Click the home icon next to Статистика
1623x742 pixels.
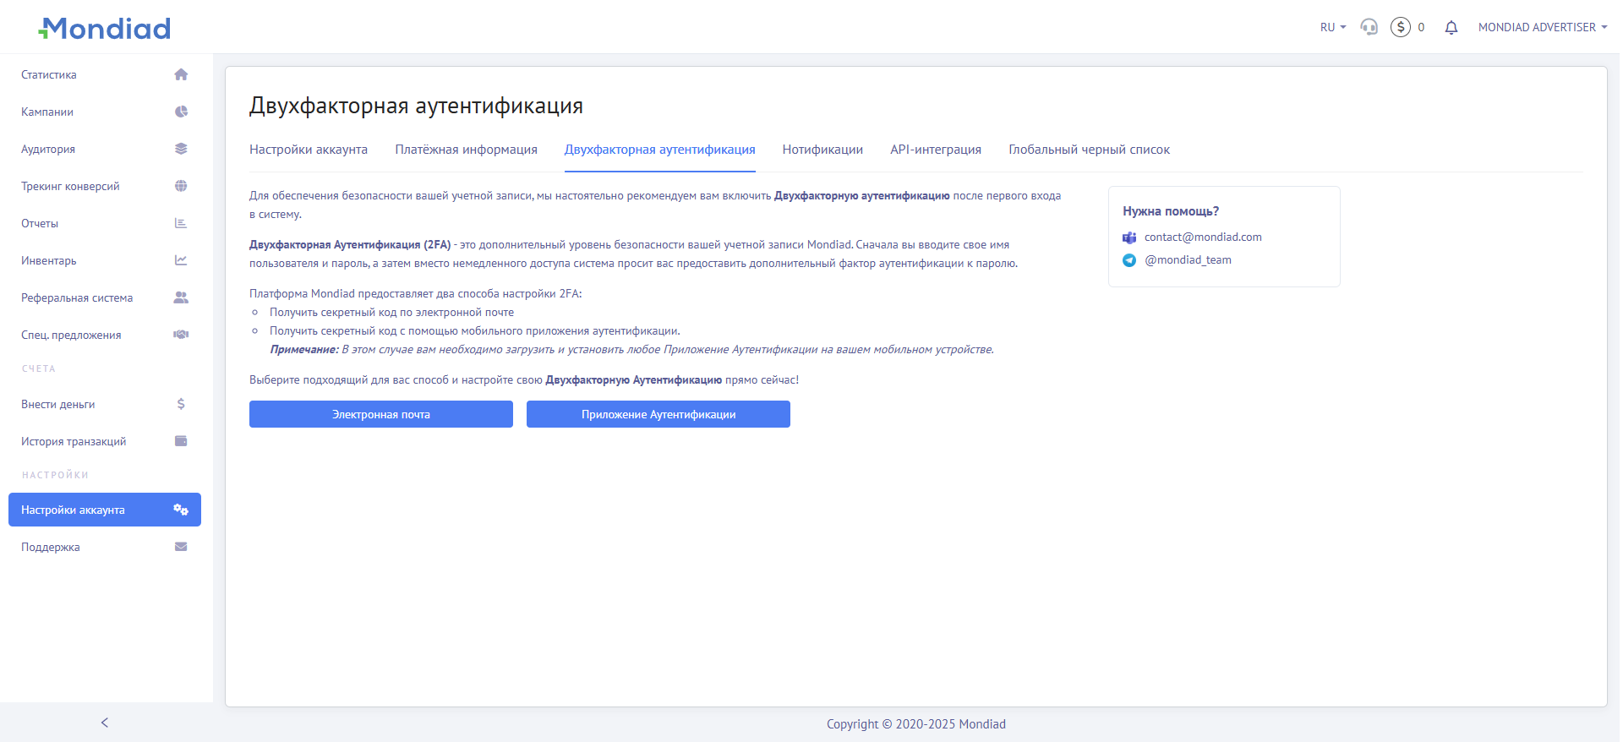pyautogui.click(x=181, y=74)
